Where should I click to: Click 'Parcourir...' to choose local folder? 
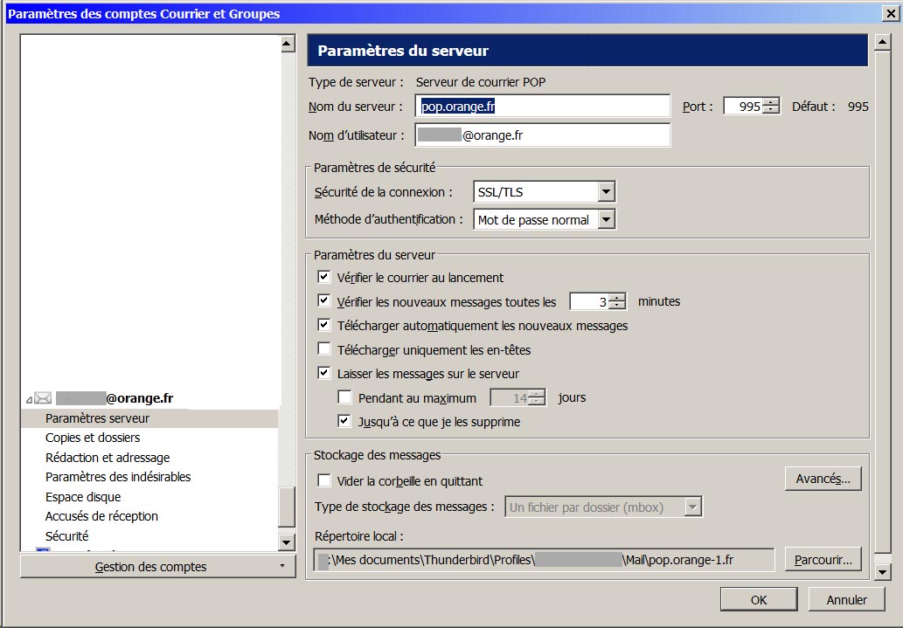click(823, 559)
